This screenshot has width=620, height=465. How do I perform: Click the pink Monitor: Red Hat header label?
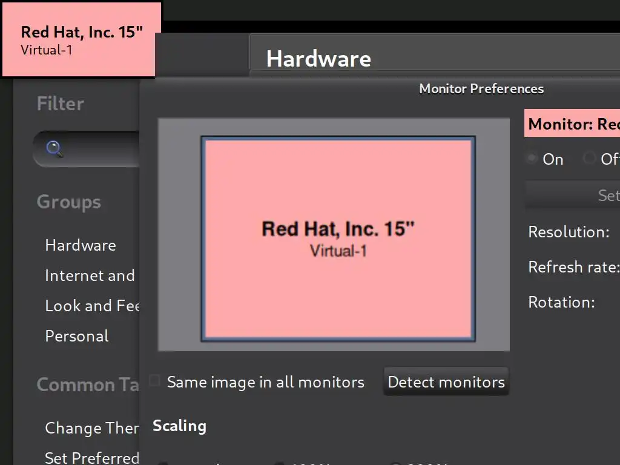point(572,124)
